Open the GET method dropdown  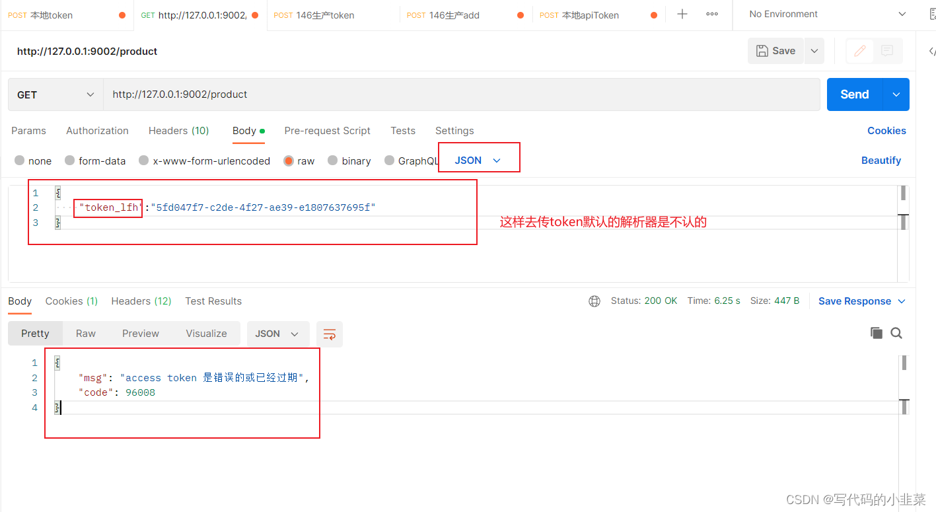54,94
